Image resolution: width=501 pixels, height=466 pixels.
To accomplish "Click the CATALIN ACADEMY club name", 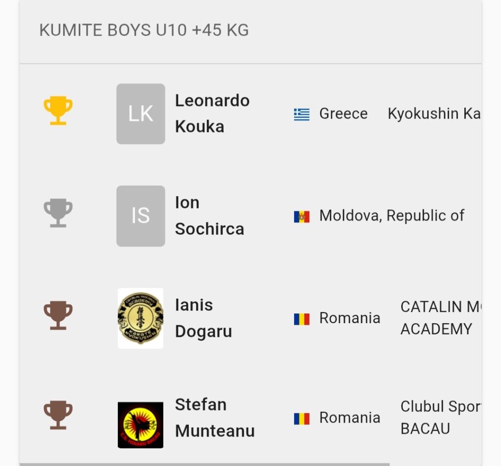I will (441, 318).
